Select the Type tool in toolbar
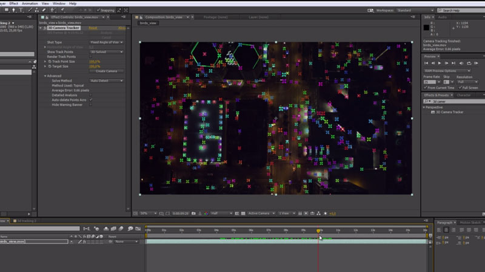Image resolution: width=485 pixels, height=272 pixels. point(22,10)
